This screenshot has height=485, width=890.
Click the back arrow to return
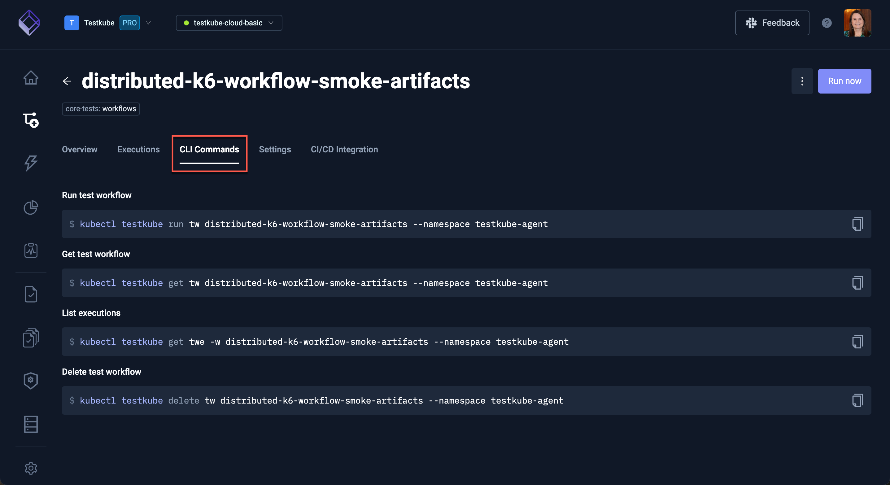(x=67, y=80)
